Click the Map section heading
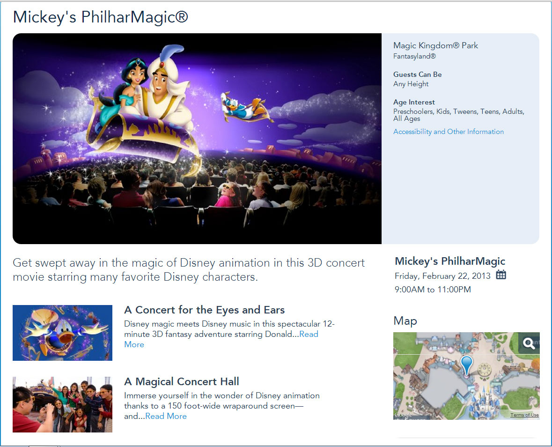552x447 pixels. click(x=405, y=321)
